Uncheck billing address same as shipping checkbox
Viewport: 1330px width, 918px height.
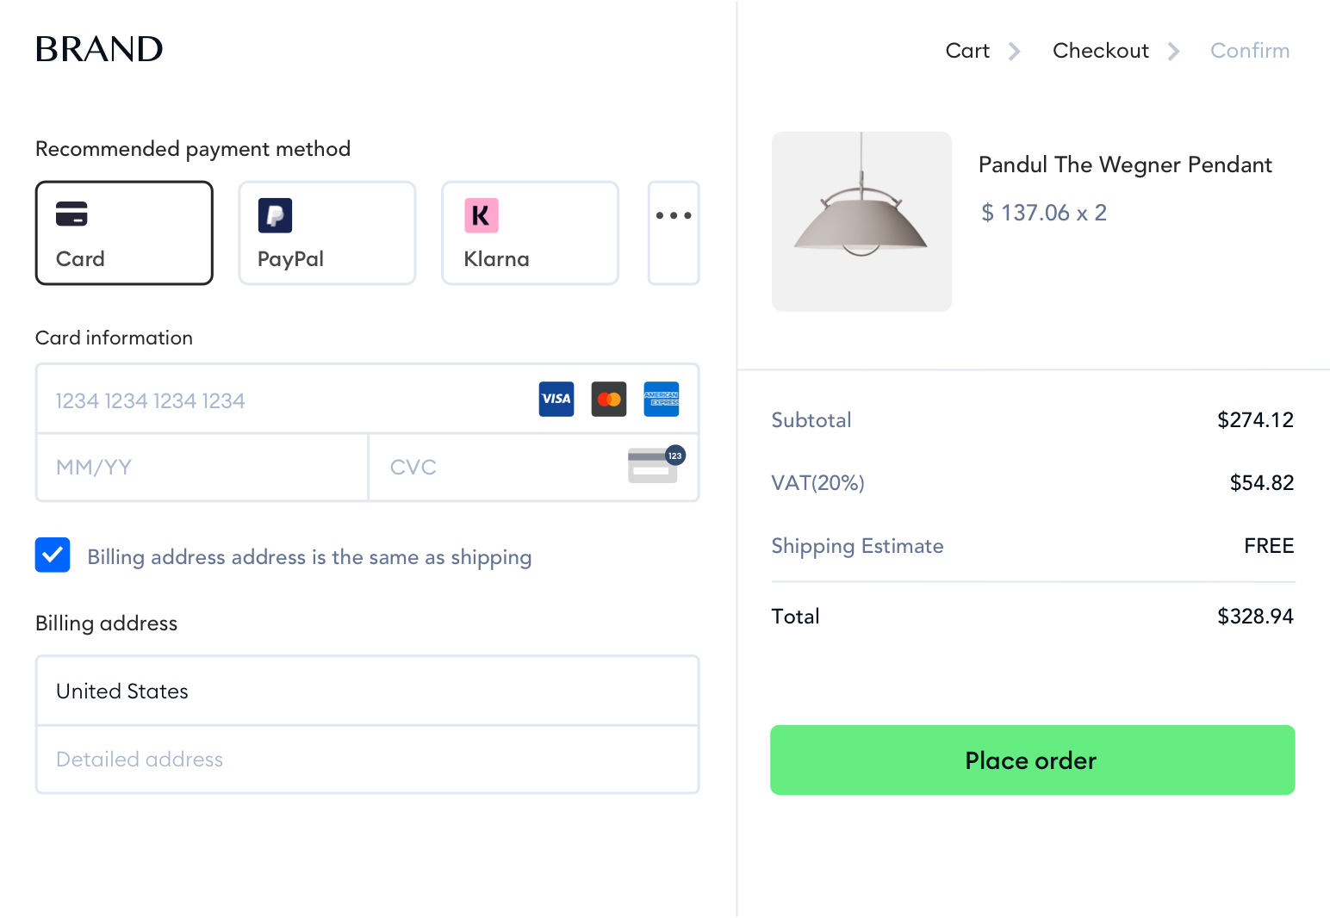pos(53,555)
